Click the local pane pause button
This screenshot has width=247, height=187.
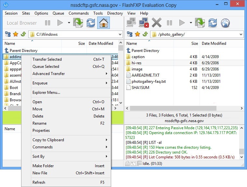[x=47, y=23]
